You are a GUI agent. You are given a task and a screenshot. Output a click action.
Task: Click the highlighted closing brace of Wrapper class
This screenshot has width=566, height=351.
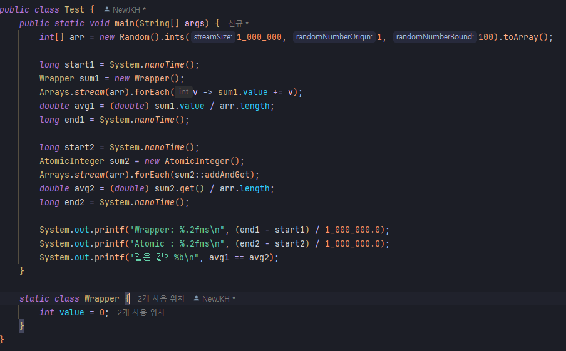tap(22, 326)
